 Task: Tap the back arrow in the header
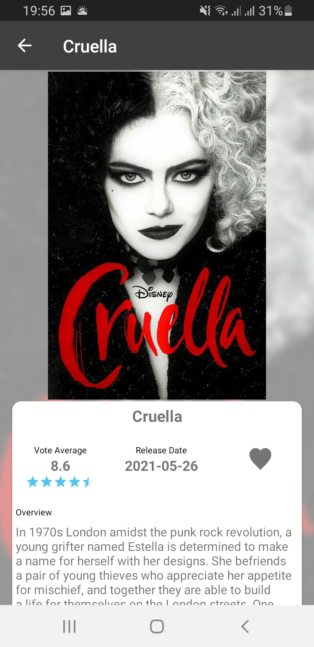pos(24,46)
